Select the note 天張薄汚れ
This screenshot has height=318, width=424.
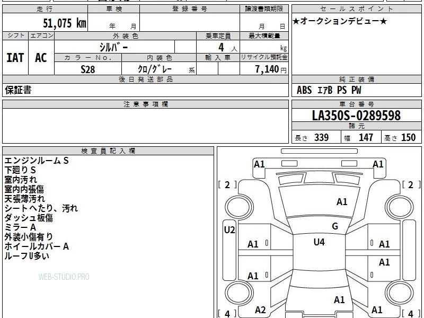pyautogui.click(x=24, y=199)
